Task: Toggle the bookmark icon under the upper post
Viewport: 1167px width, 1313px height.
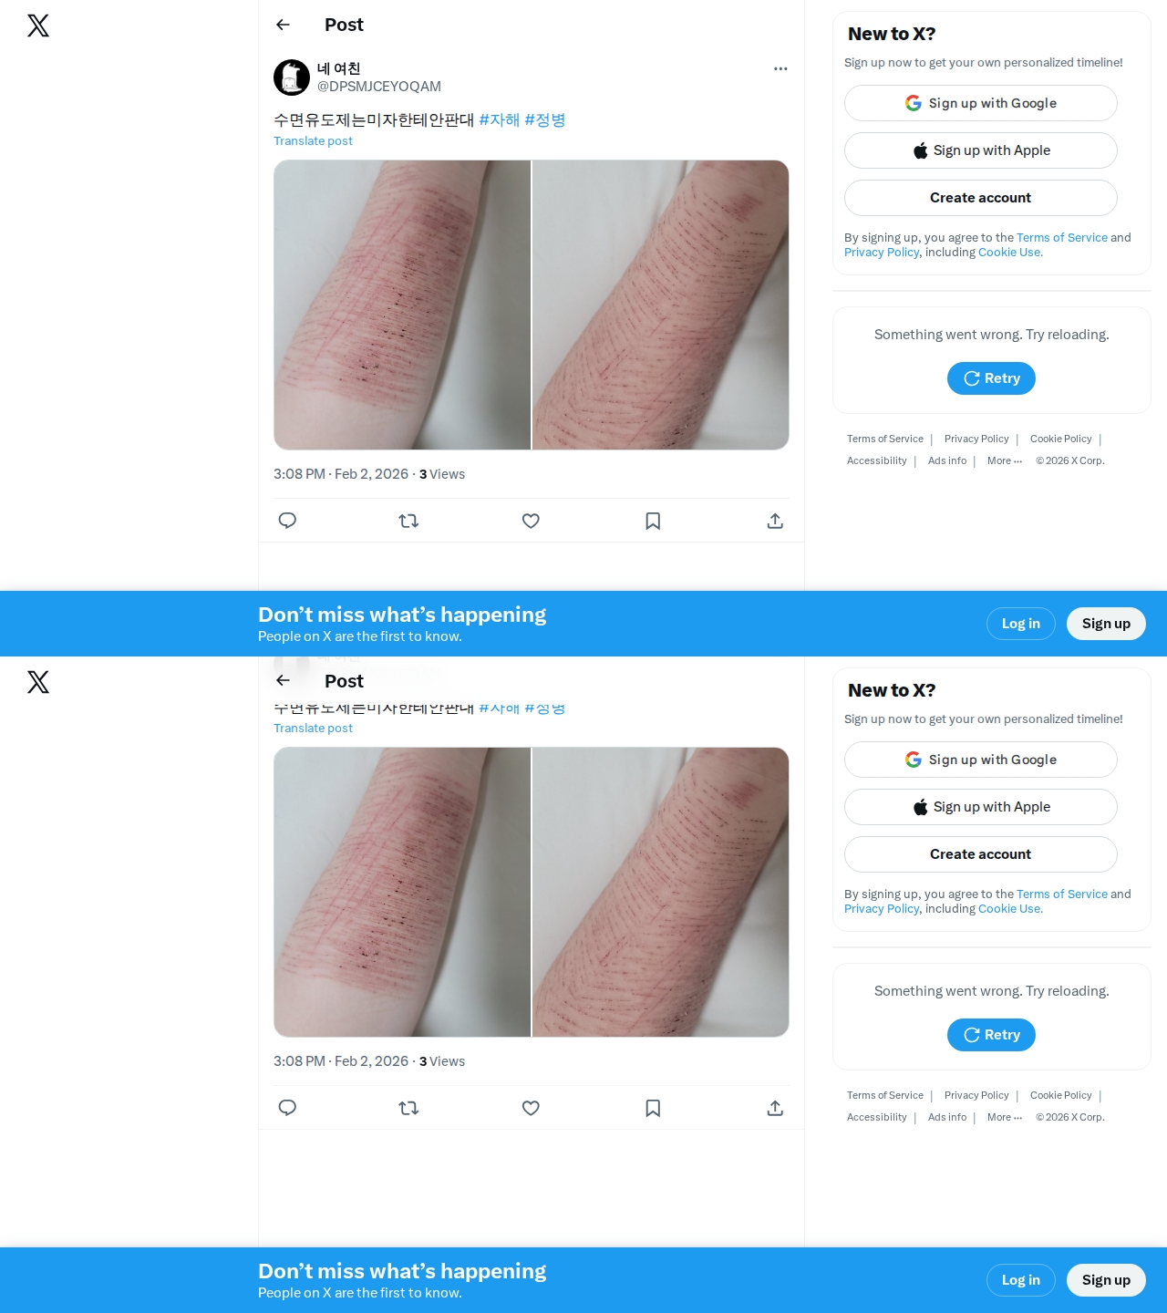Action: [653, 521]
